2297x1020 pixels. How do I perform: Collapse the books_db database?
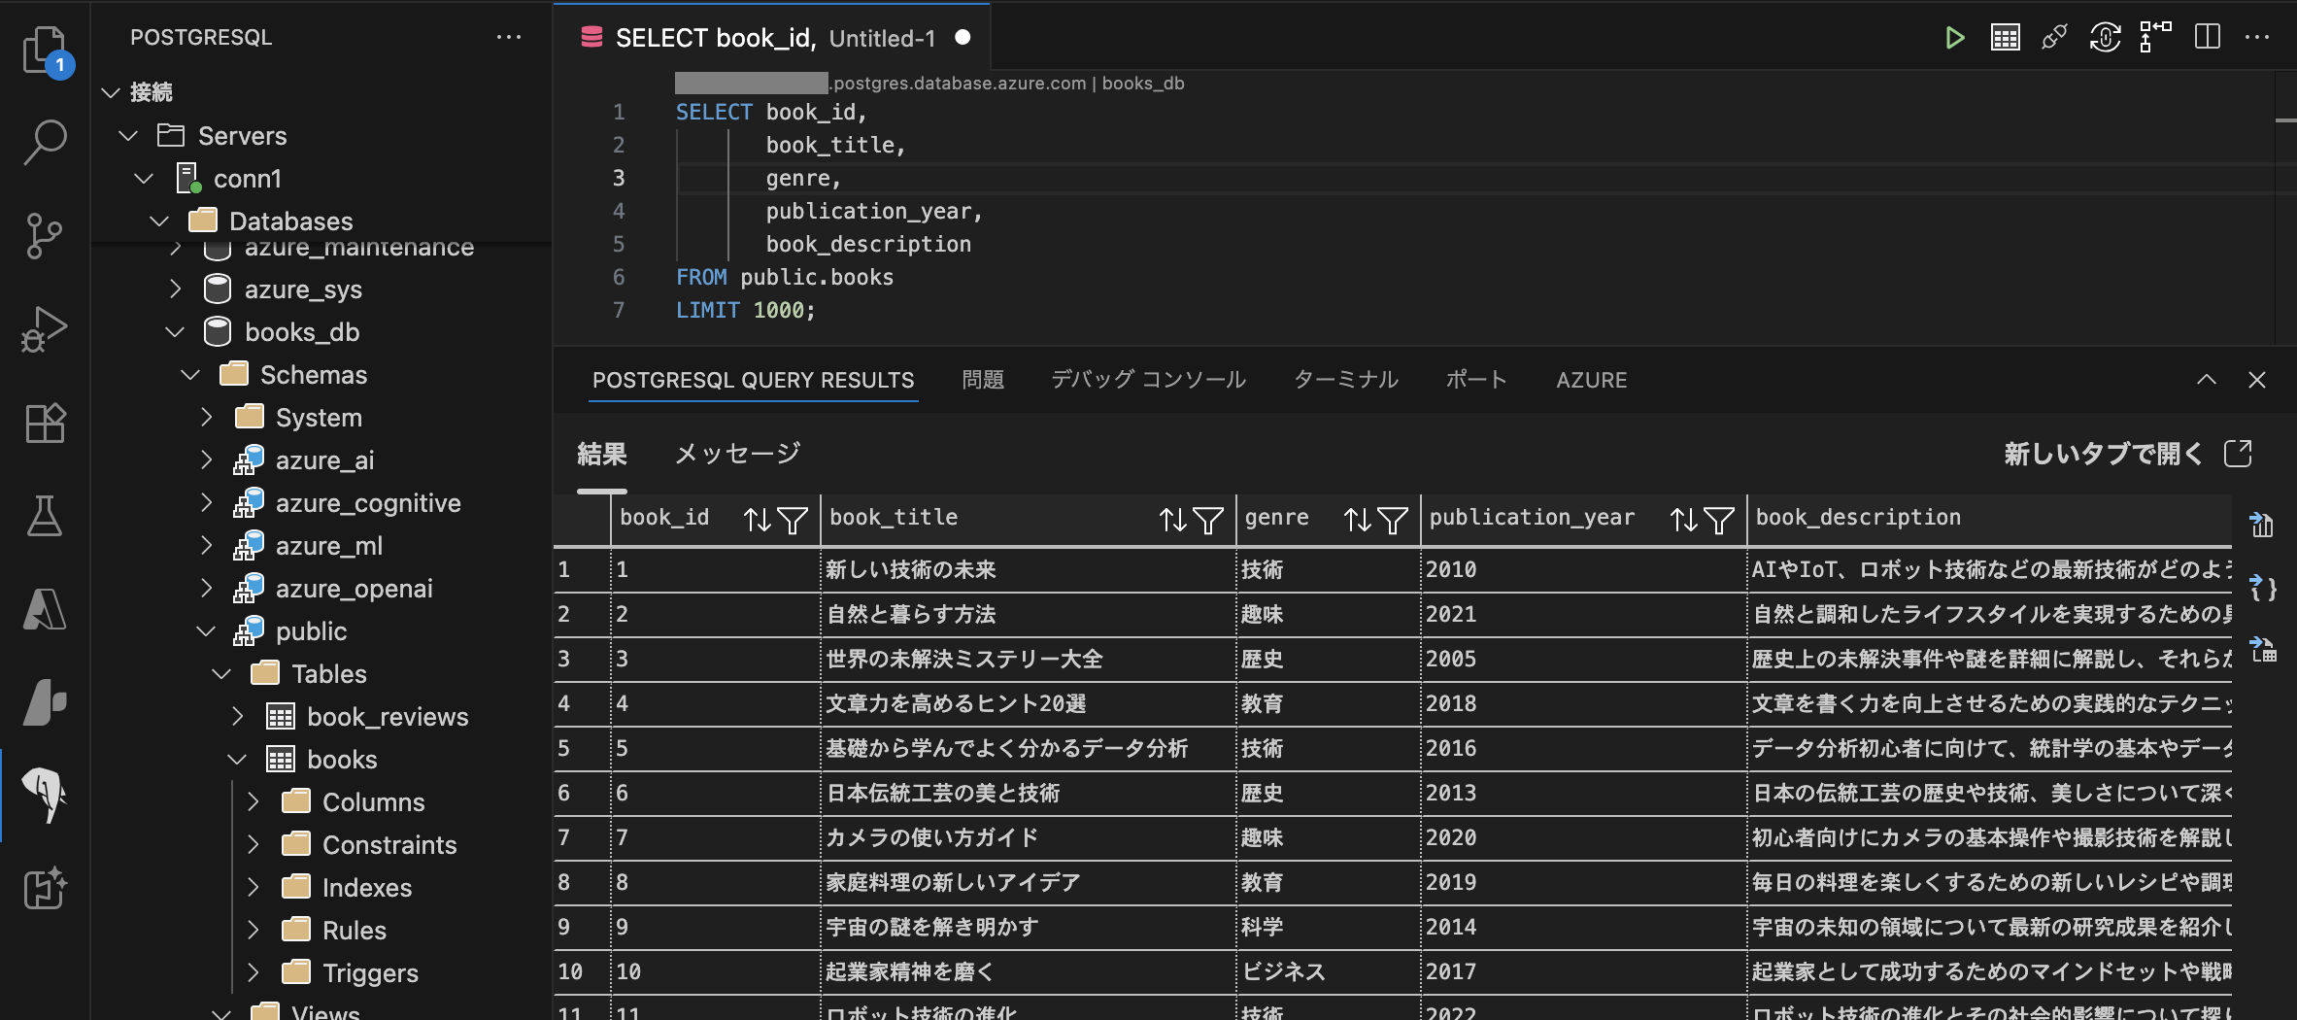pyautogui.click(x=175, y=332)
